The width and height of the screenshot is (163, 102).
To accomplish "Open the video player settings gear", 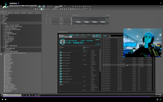I will click(x=157, y=100).
